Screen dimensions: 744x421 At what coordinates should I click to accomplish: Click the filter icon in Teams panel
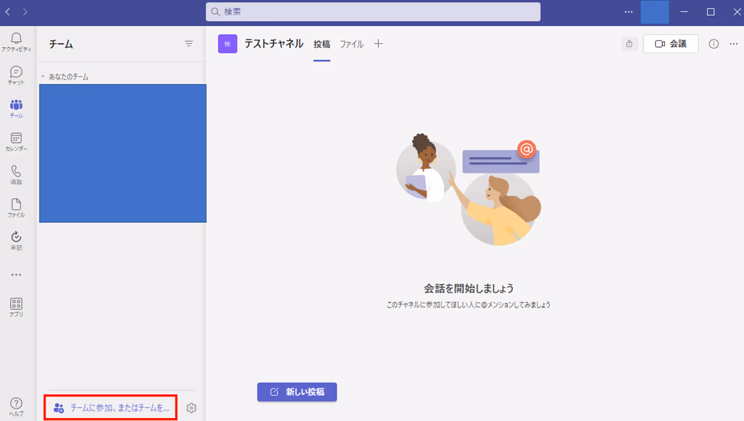coord(189,44)
